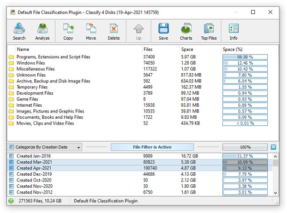
Task: Click 434.79 KB space value
Action: click(x=190, y=123)
